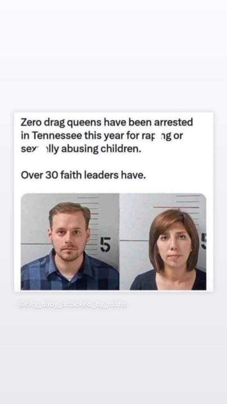Image resolution: width=227 pixels, height=404 pixels.
Task: Open the right mugshot photo
Action: click(163, 242)
